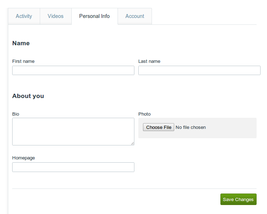The width and height of the screenshot is (267, 214).
Task: Click the "Photo" label
Action: [144, 114]
